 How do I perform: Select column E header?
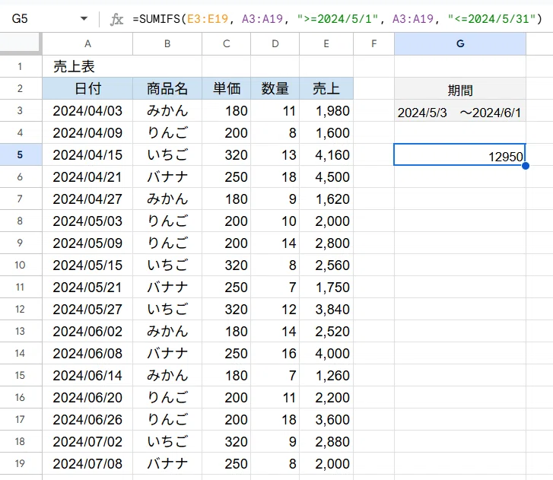pyautogui.click(x=326, y=43)
